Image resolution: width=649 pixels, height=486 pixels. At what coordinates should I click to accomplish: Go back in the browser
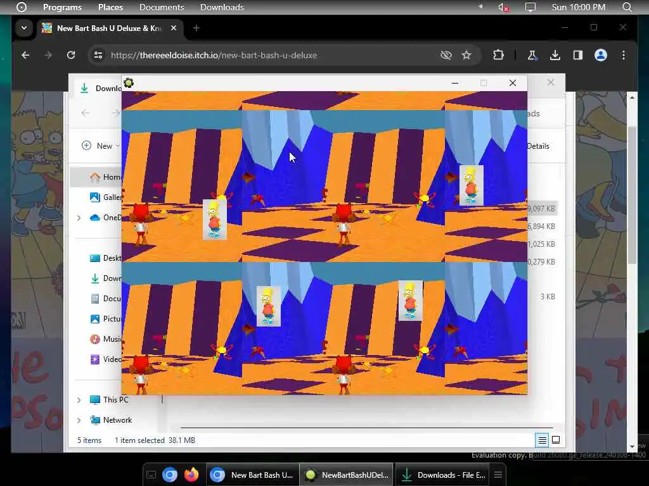25,55
